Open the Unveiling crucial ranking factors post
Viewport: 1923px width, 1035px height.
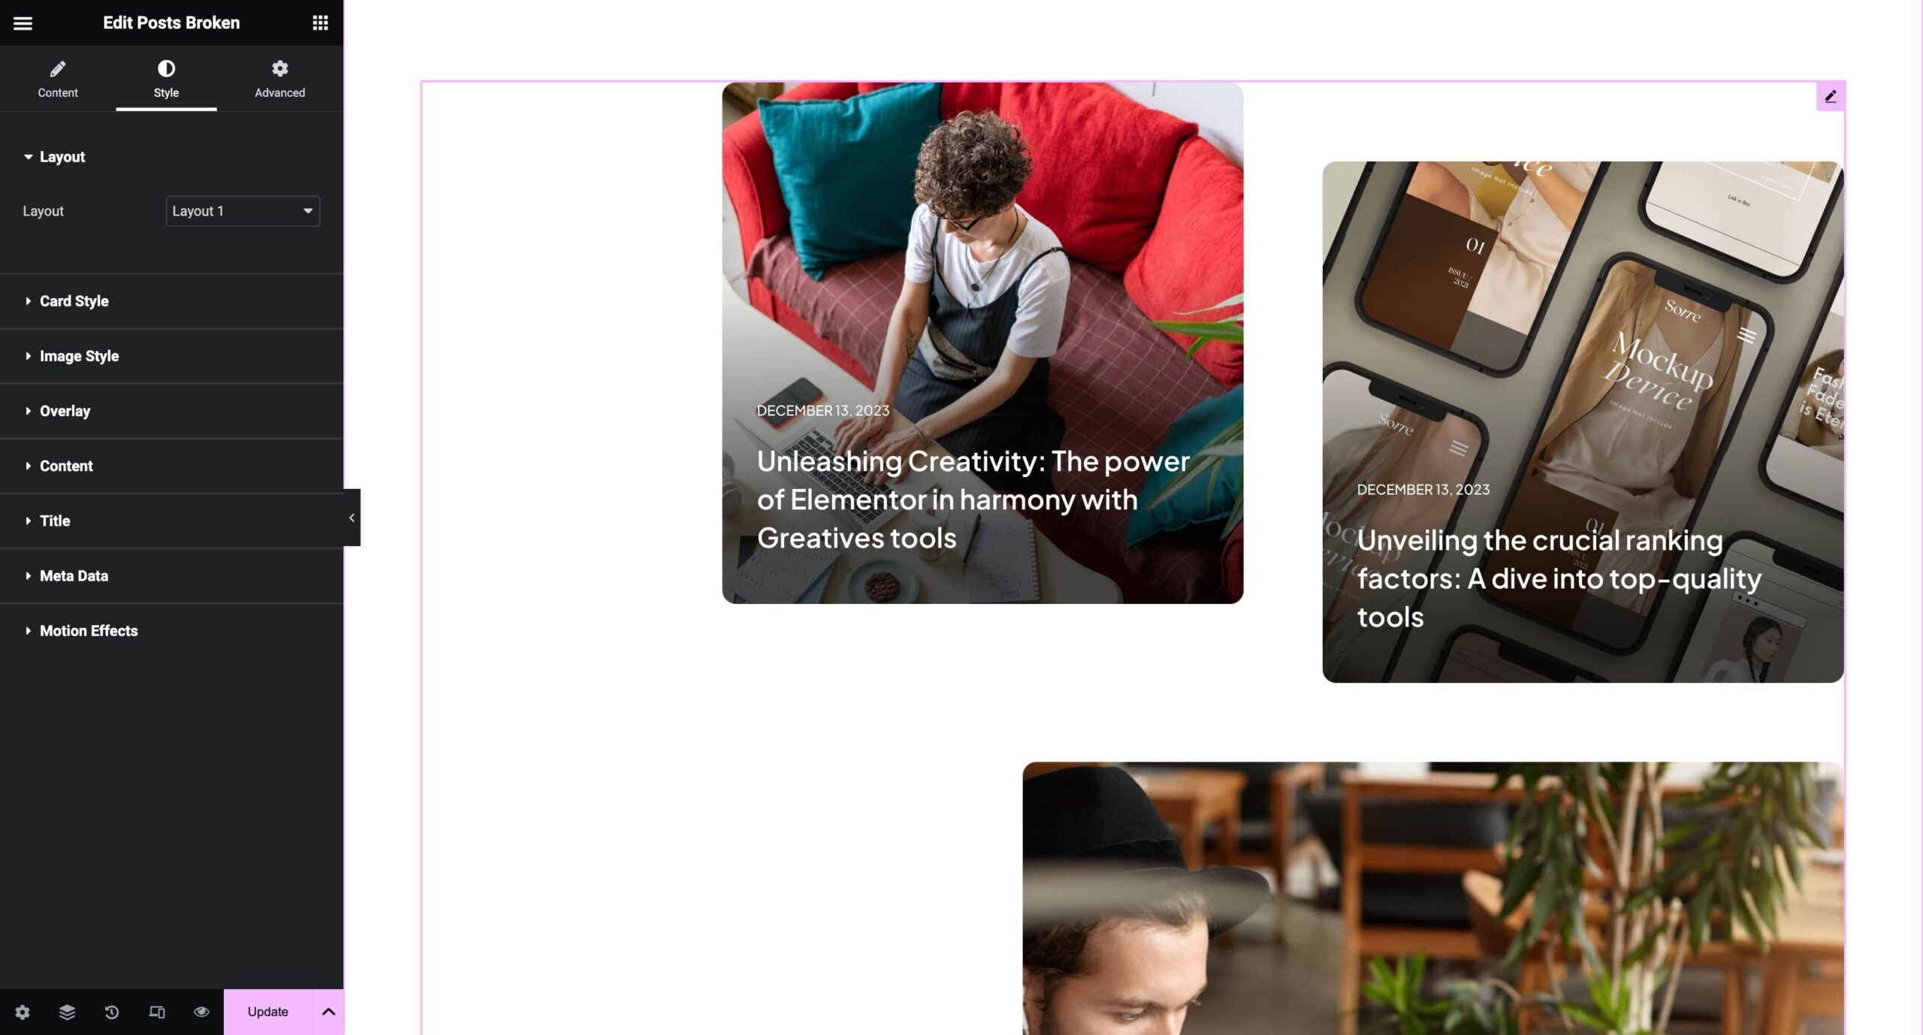point(1583,422)
